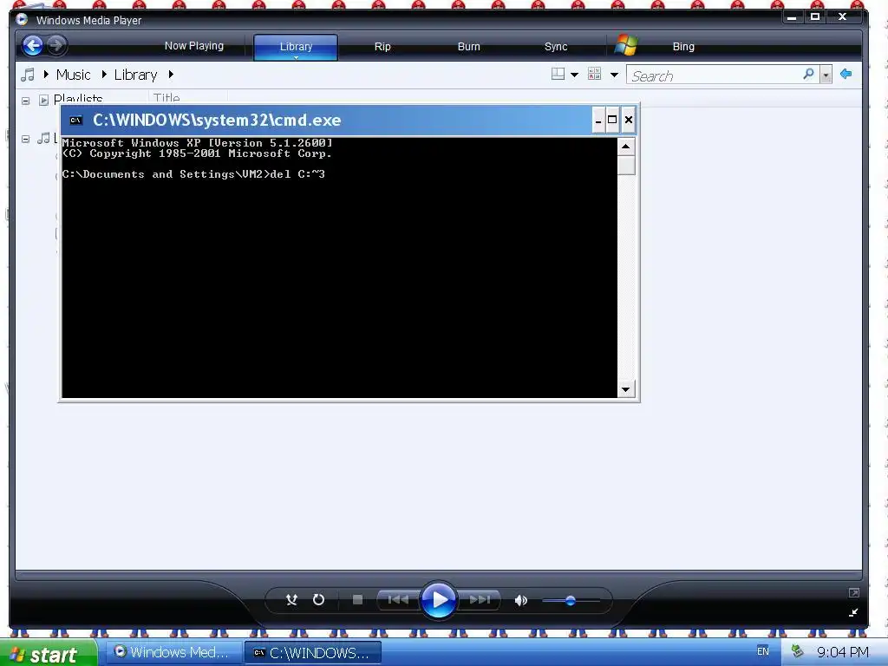Click the music note category icon
Viewport: 888px width, 666px height.
coord(27,75)
